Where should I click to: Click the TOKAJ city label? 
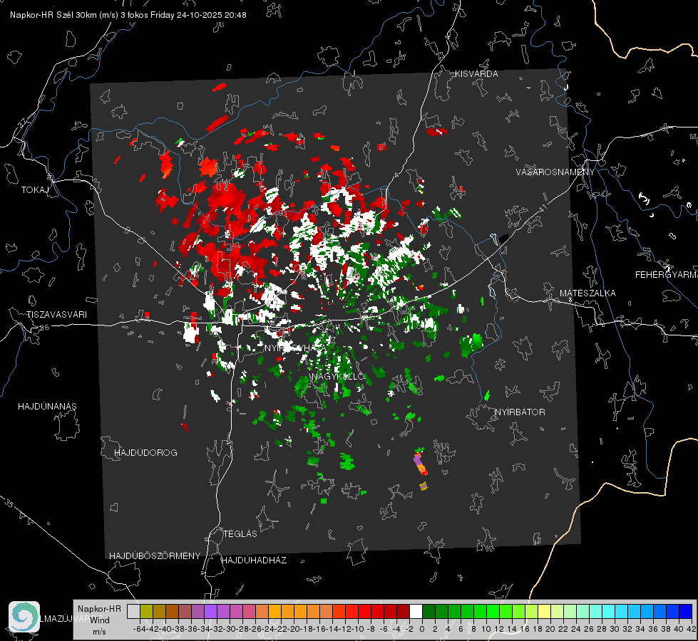[35, 190]
